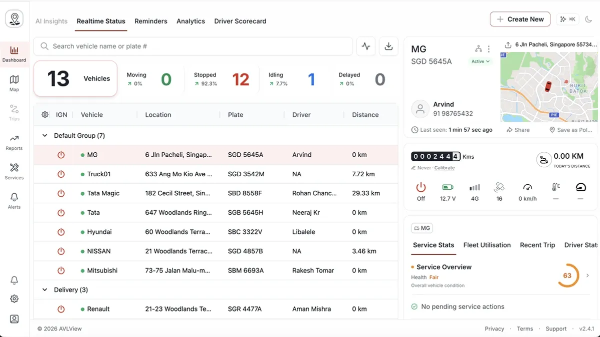Collapse the Delivery (3) group
Screen dimensions: 600x337
(45, 290)
